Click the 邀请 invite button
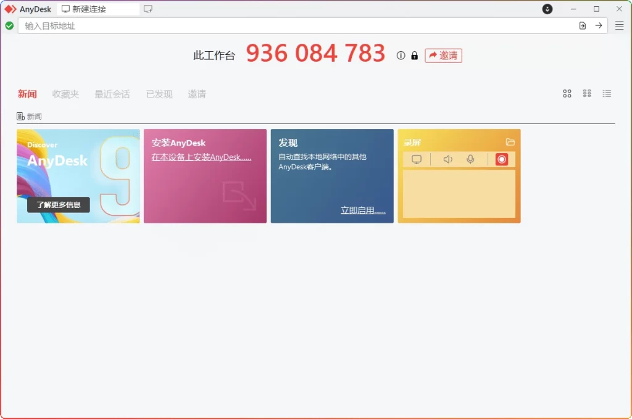 click(x=443, y=56)
